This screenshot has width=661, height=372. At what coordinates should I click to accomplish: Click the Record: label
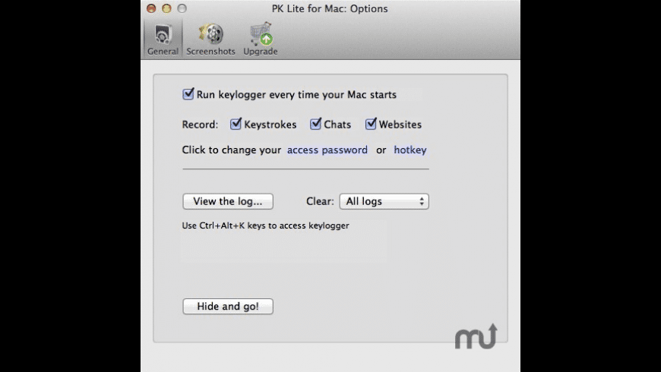tap(200, 125)
